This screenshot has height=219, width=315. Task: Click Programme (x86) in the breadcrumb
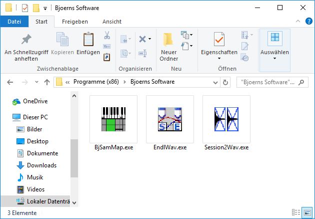[x=96, y=82]
